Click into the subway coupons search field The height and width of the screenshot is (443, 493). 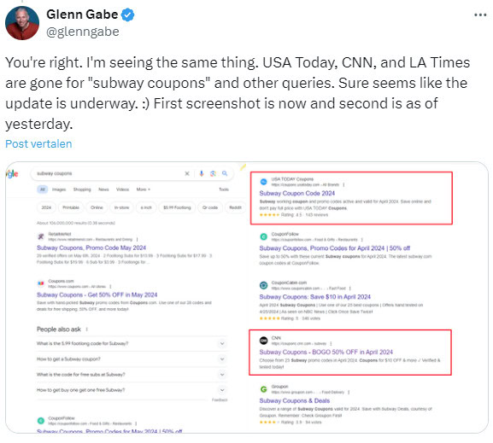(109, 173)
